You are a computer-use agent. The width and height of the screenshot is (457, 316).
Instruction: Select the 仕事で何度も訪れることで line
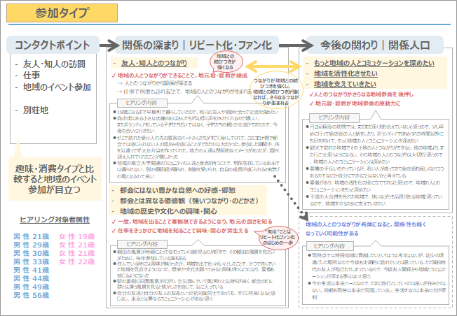(x=184, y=92)
